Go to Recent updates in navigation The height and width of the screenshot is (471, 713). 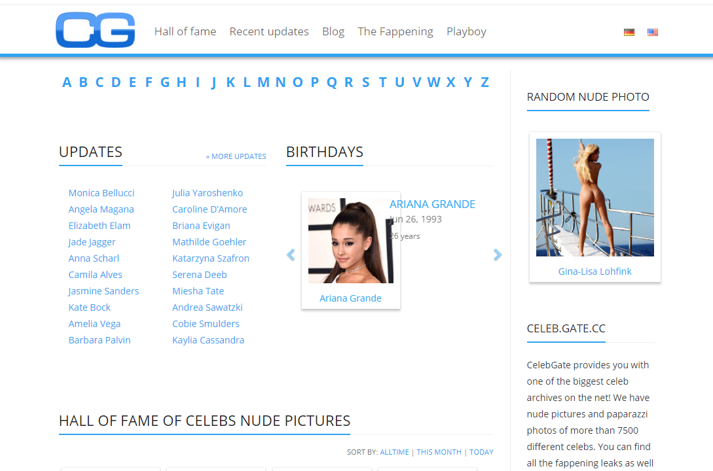click(x=268, y=31)
